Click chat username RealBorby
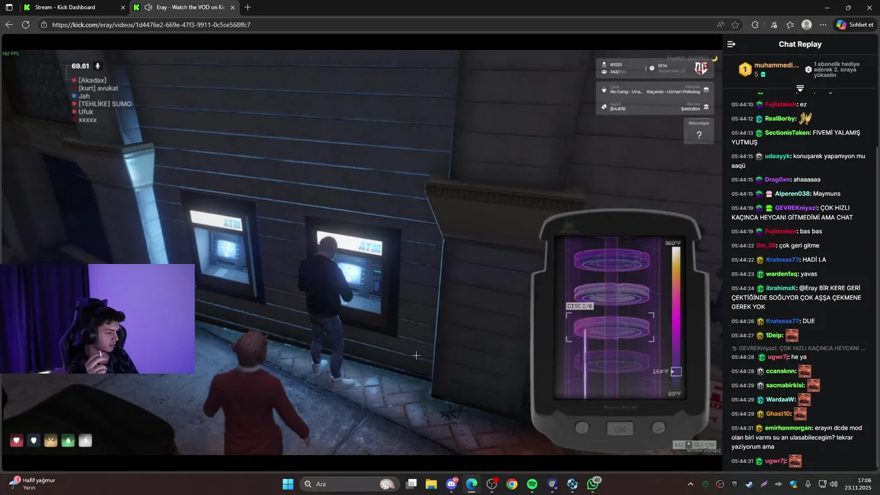 click(x=780, y=118)
